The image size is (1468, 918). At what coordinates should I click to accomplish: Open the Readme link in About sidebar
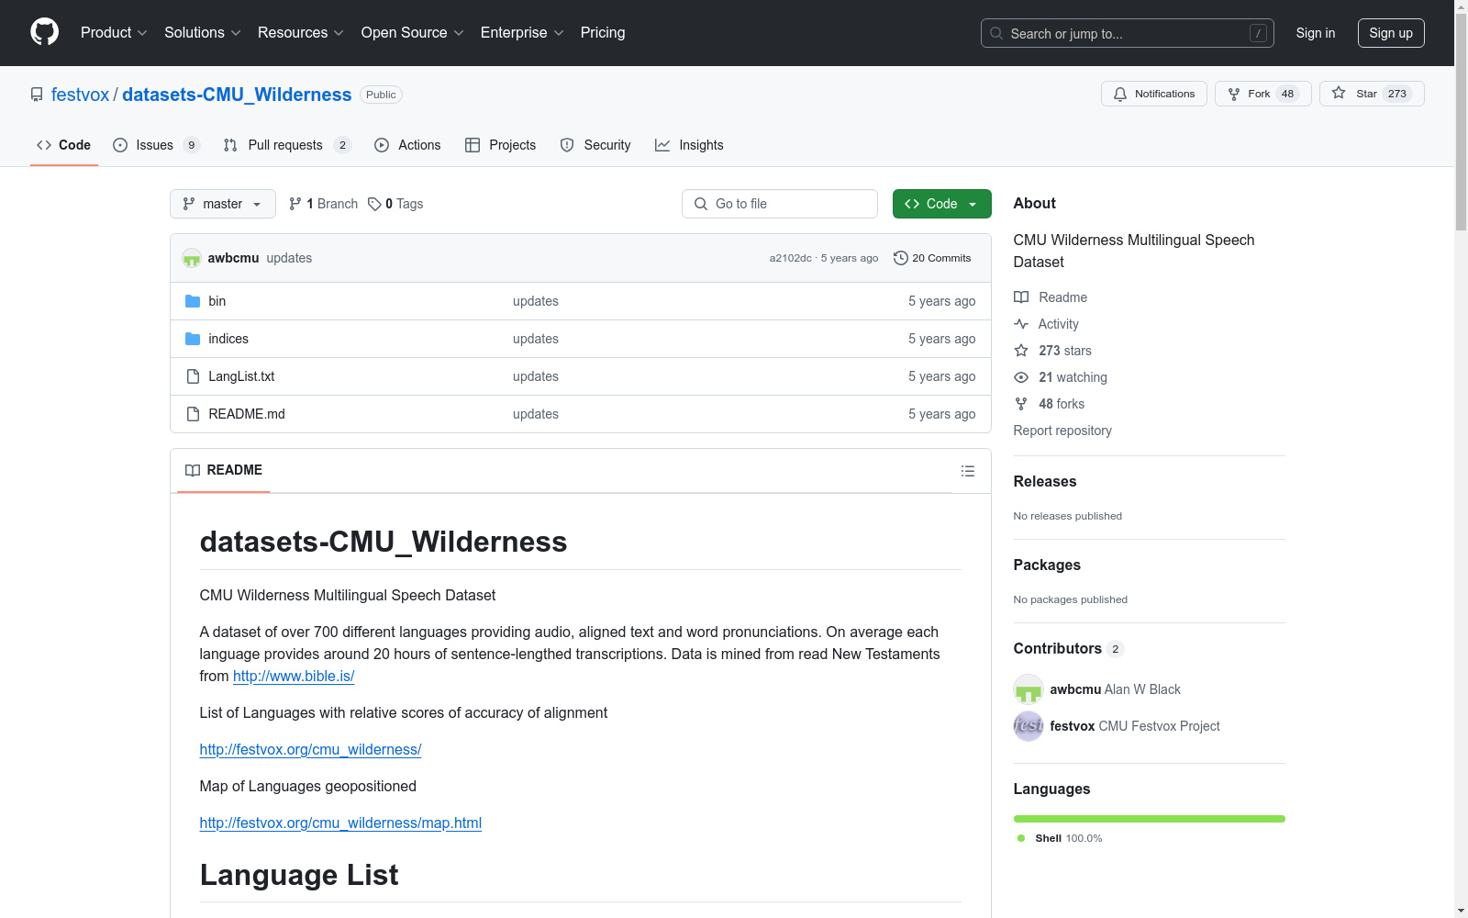point(1051,297)
